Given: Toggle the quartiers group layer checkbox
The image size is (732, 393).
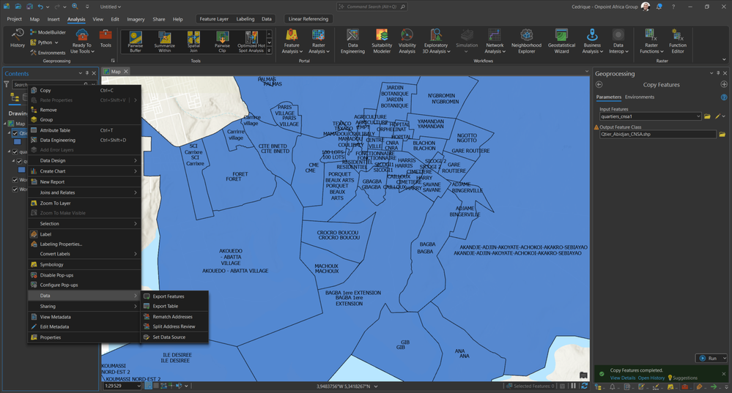Looking at the screenshot, I should tap(16, 152).
